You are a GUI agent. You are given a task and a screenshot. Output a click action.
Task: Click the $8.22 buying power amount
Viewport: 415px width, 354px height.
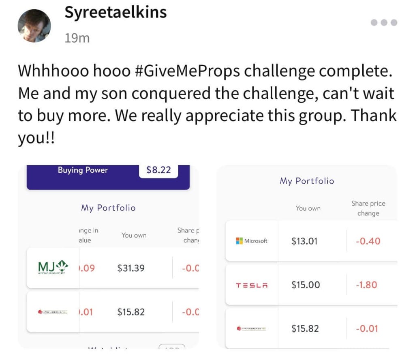(x=158, y=170)
